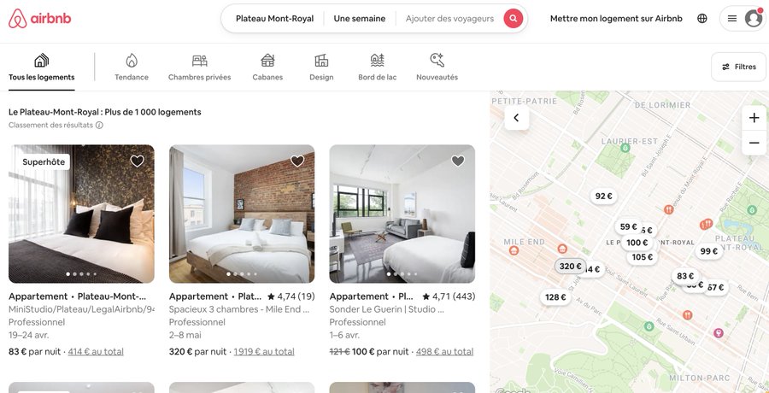Collapse the map with the chevron arrow
This screenshot has width=769, height=393.
click(516, 118)
